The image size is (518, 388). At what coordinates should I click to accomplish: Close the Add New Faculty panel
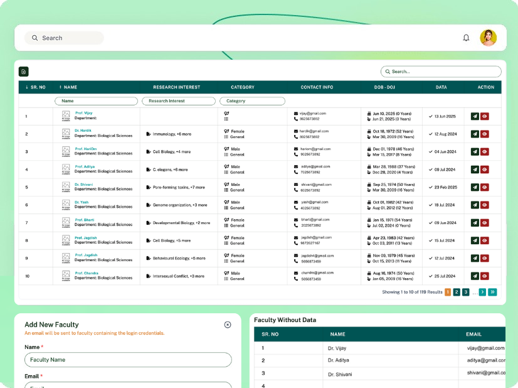click(x=228, y=325)
